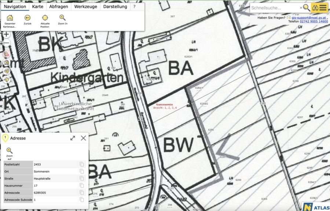Click the Aktuelle Position crosshair icon
Screen dimensions: 330x211
(45, 18)
